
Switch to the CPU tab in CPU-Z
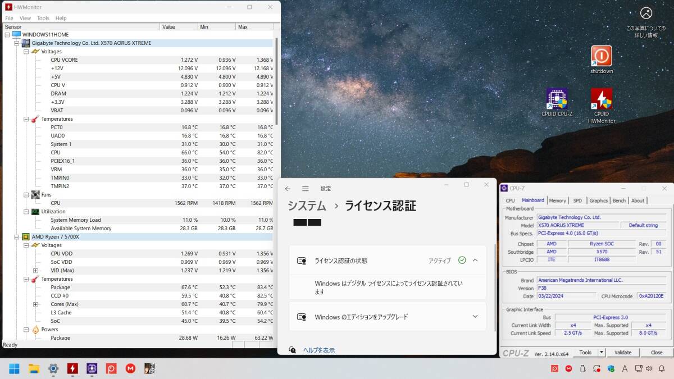point(510,200)
